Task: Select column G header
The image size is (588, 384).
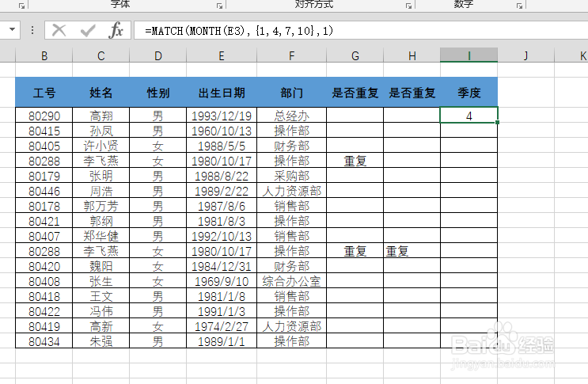Action: [355, 55]
